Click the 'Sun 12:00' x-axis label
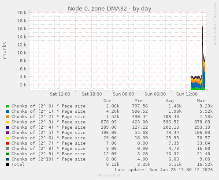Viewport: 219px width, 180px height. point(187,94)
